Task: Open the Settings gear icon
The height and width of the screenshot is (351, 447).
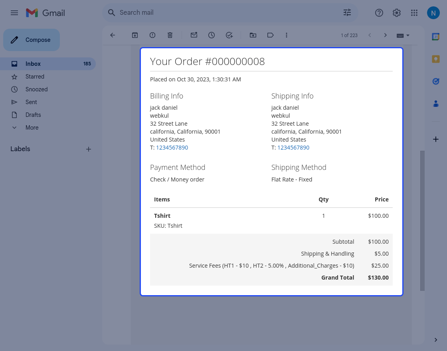Action: tap(397, 13)
